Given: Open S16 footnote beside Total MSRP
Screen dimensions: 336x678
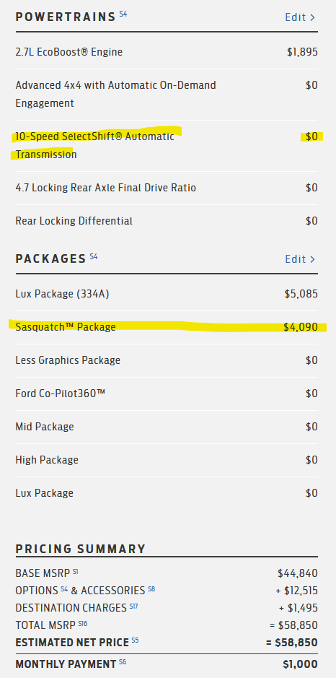Looking at the screenshot, I should click(x=83, y=623).
